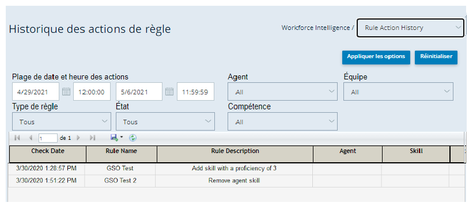Select the Rule Name column header
The image size is (469, 210).
pyautogui.click(x=122, y=154)
